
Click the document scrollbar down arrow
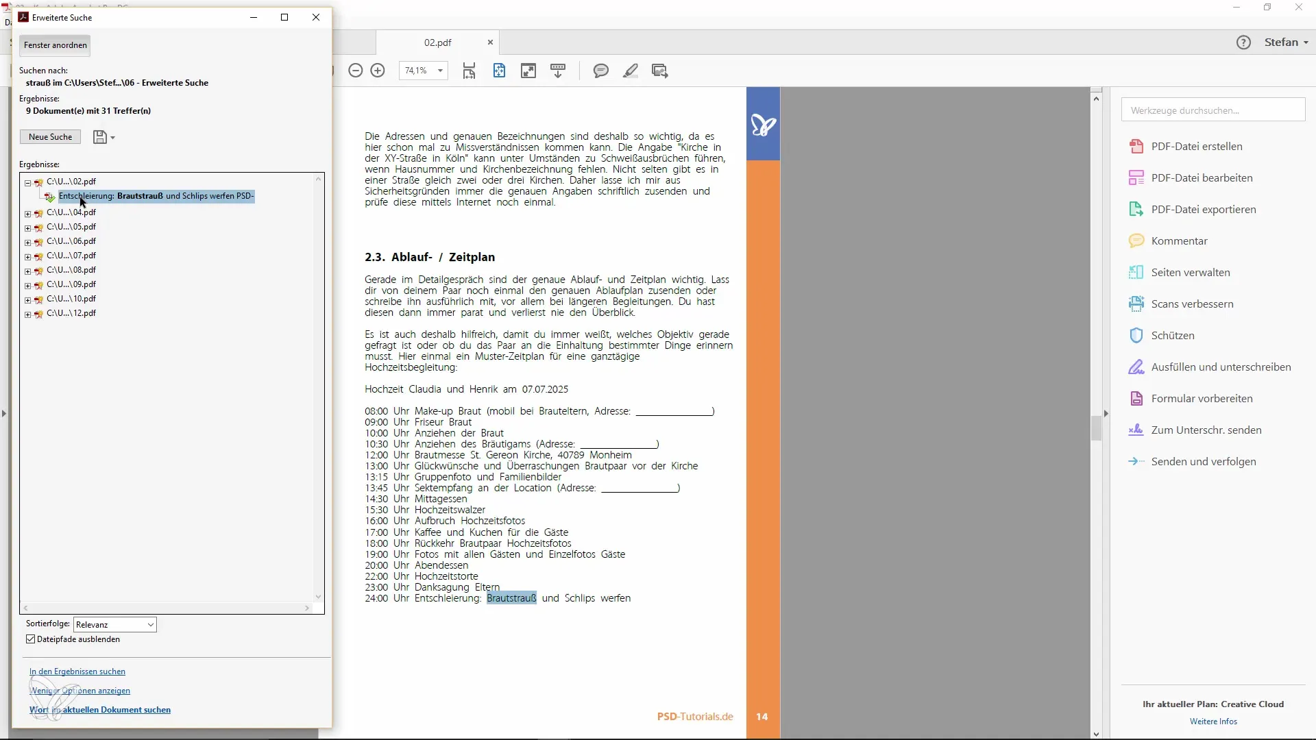coord(1096,735)
